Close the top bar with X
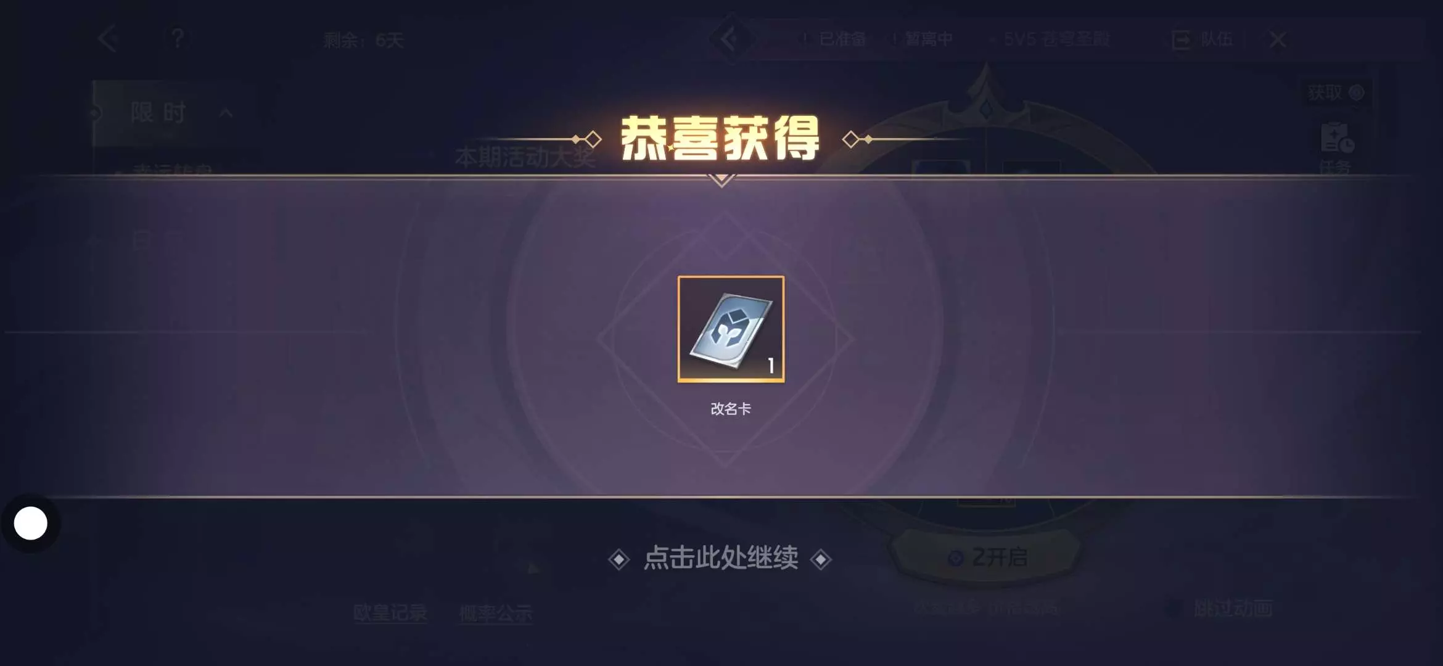1443x666 pixels. click(x=1278, y=40)
